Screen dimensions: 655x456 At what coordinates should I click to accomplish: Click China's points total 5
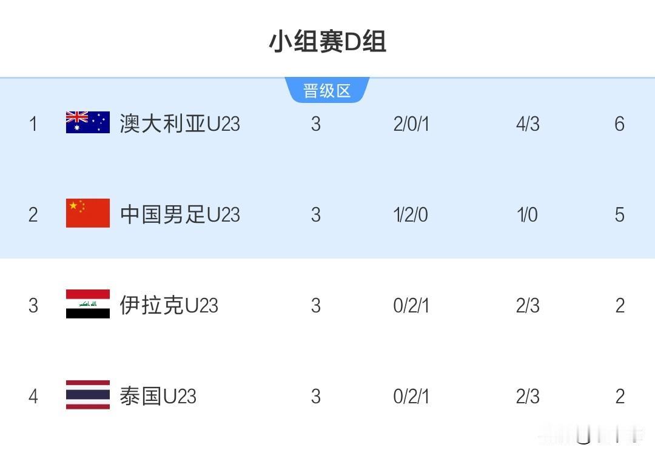(x=619, y=214)
